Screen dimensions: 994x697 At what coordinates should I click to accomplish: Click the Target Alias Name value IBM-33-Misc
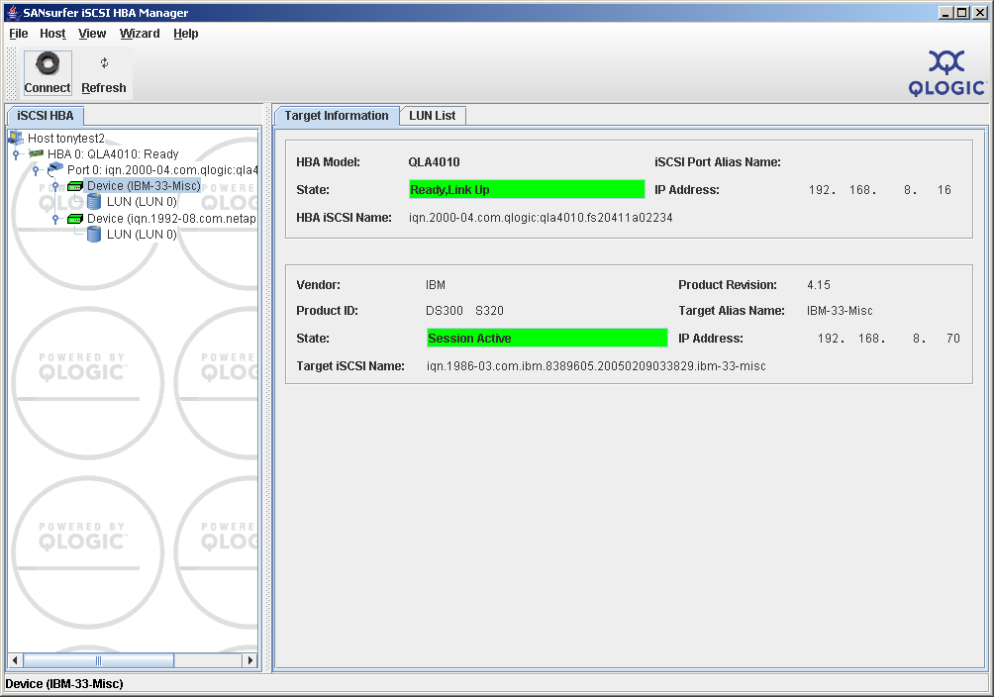(x=840, y=311)
